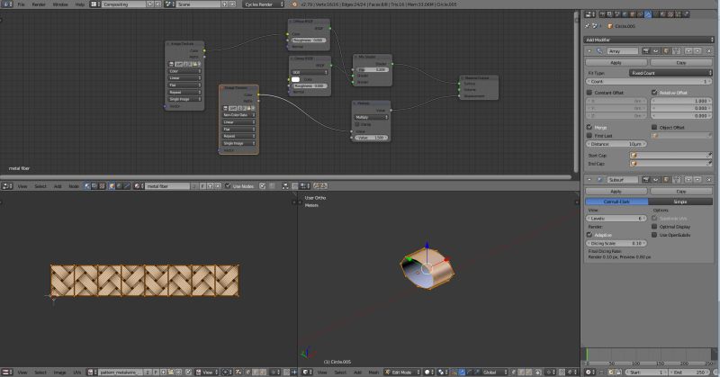This screenshot has height=377, width=720.
Task: Open the pivot point selector in 3D view
Action: (x=443, y=372)
